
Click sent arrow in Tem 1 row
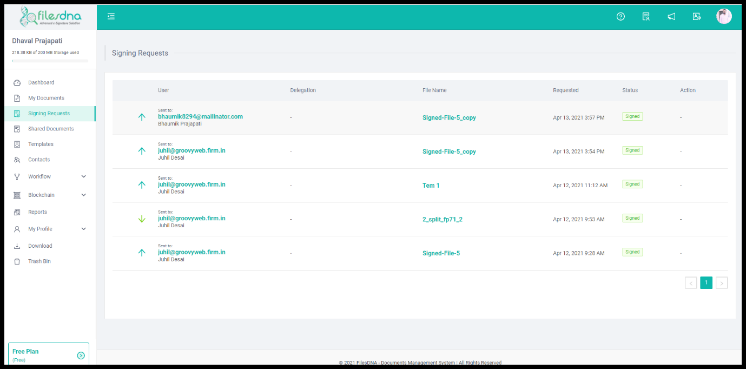point(142,184)
